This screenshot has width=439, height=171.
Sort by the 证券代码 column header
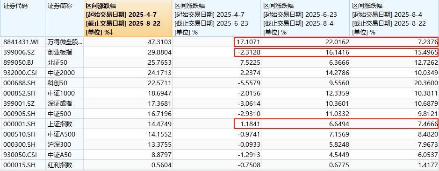23,18
